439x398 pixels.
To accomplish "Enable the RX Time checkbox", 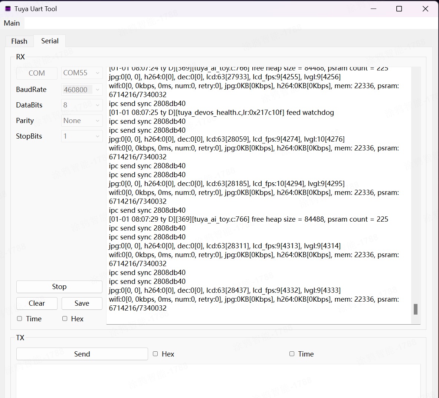I will pyautogui.click(x=20, y=319).
